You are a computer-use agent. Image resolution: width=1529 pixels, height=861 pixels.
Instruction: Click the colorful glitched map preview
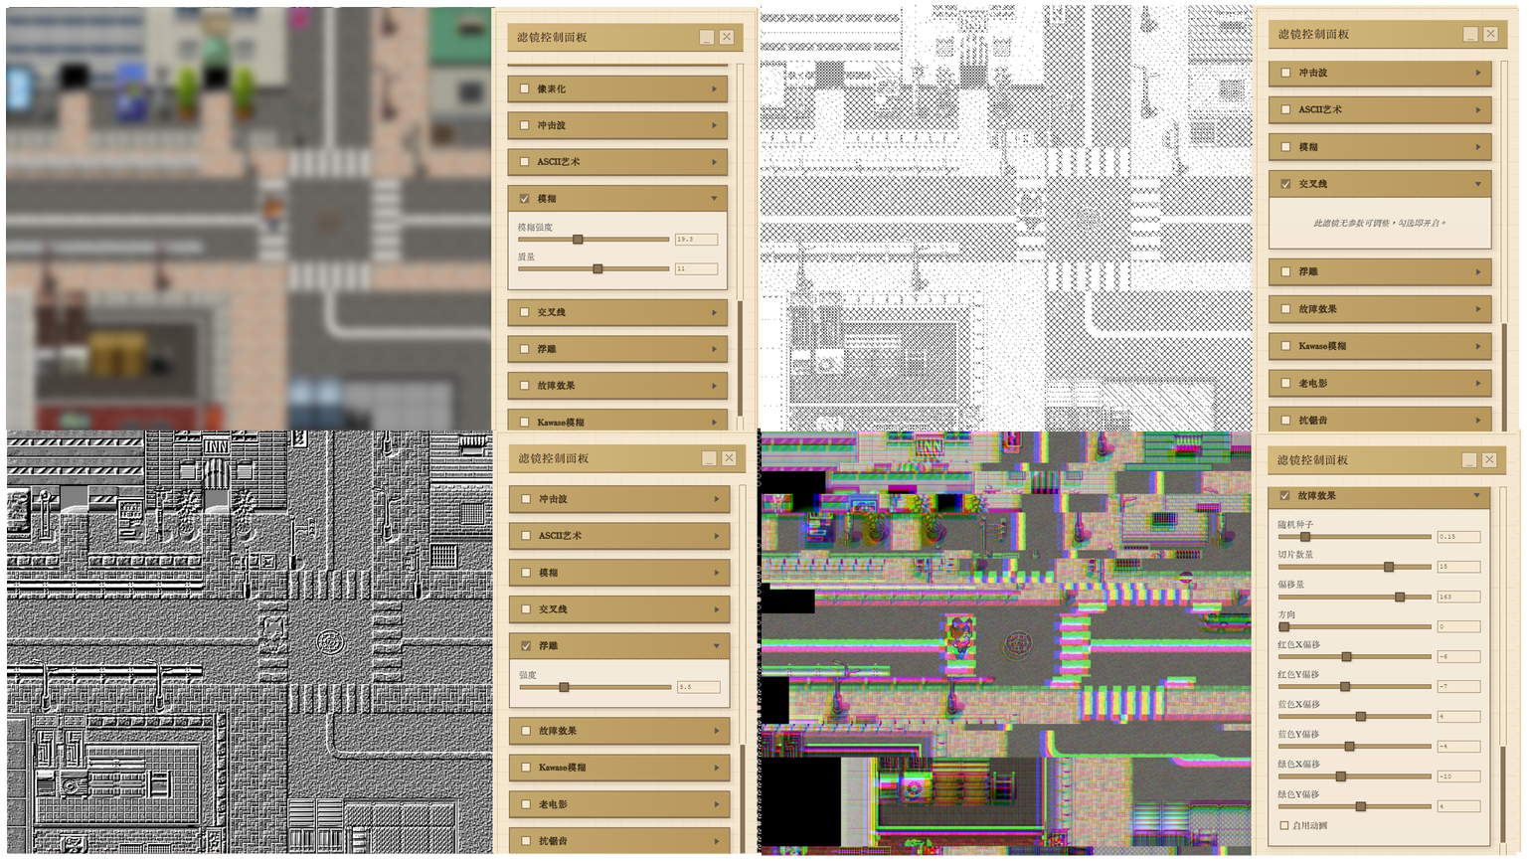pos(1006,643)
